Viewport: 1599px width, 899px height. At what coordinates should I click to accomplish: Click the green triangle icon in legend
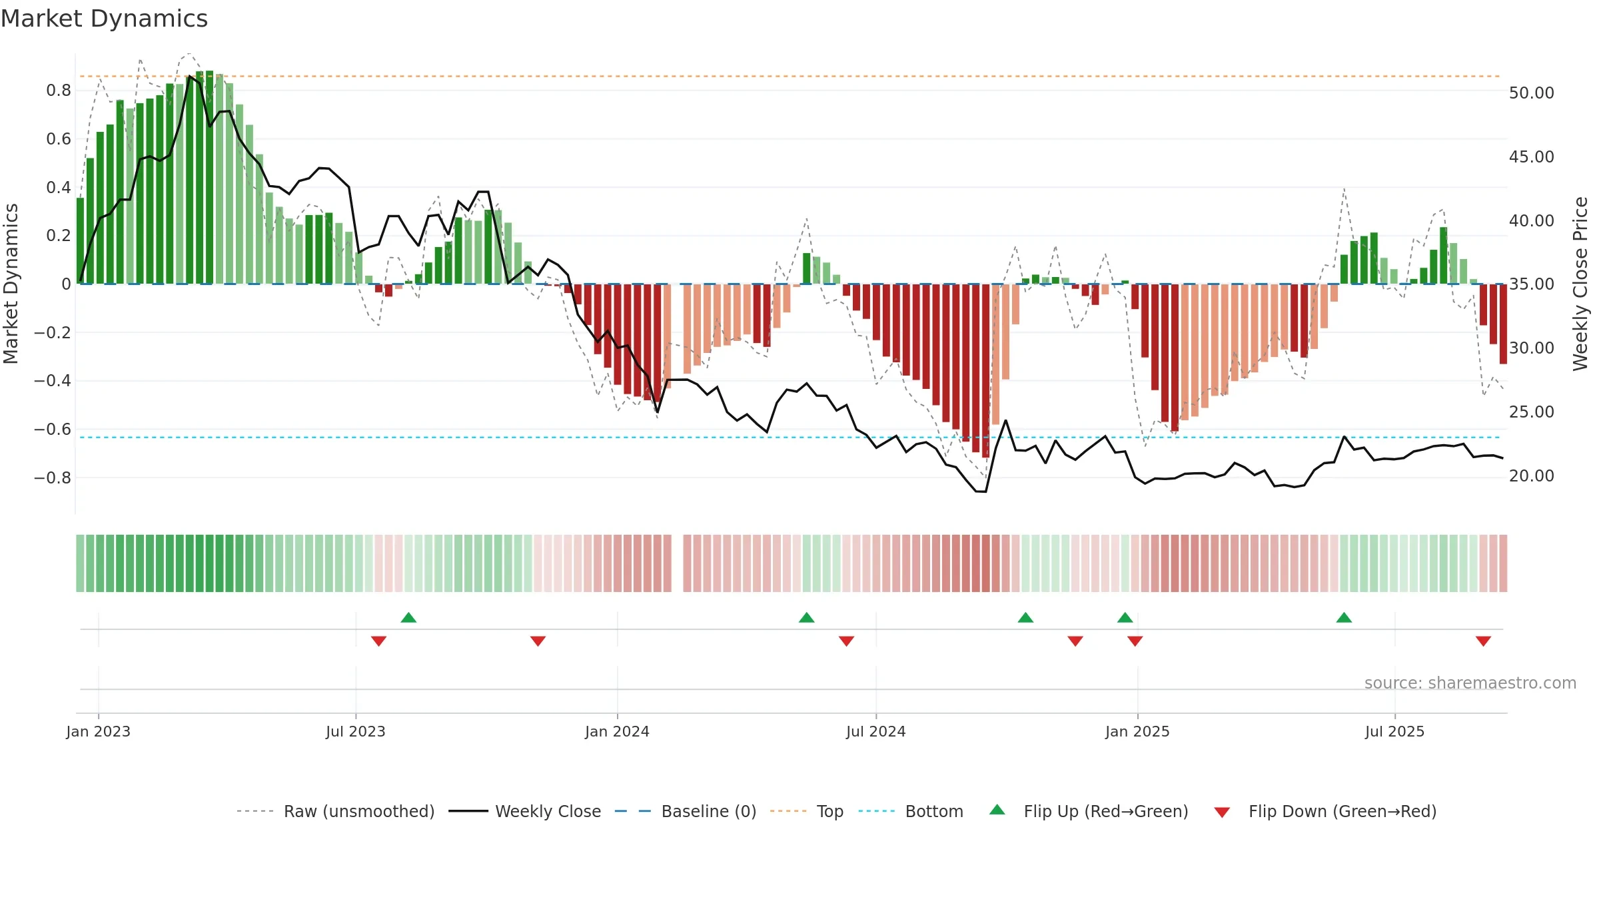[997, 810]
